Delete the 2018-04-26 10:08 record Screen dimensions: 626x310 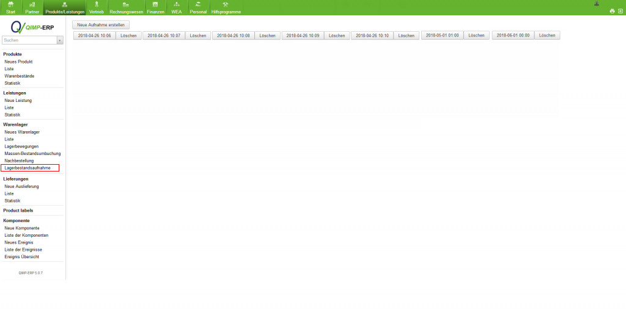pos(268,35)
